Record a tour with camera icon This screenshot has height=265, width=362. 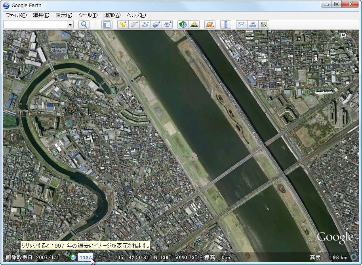[x=168, y=24]
